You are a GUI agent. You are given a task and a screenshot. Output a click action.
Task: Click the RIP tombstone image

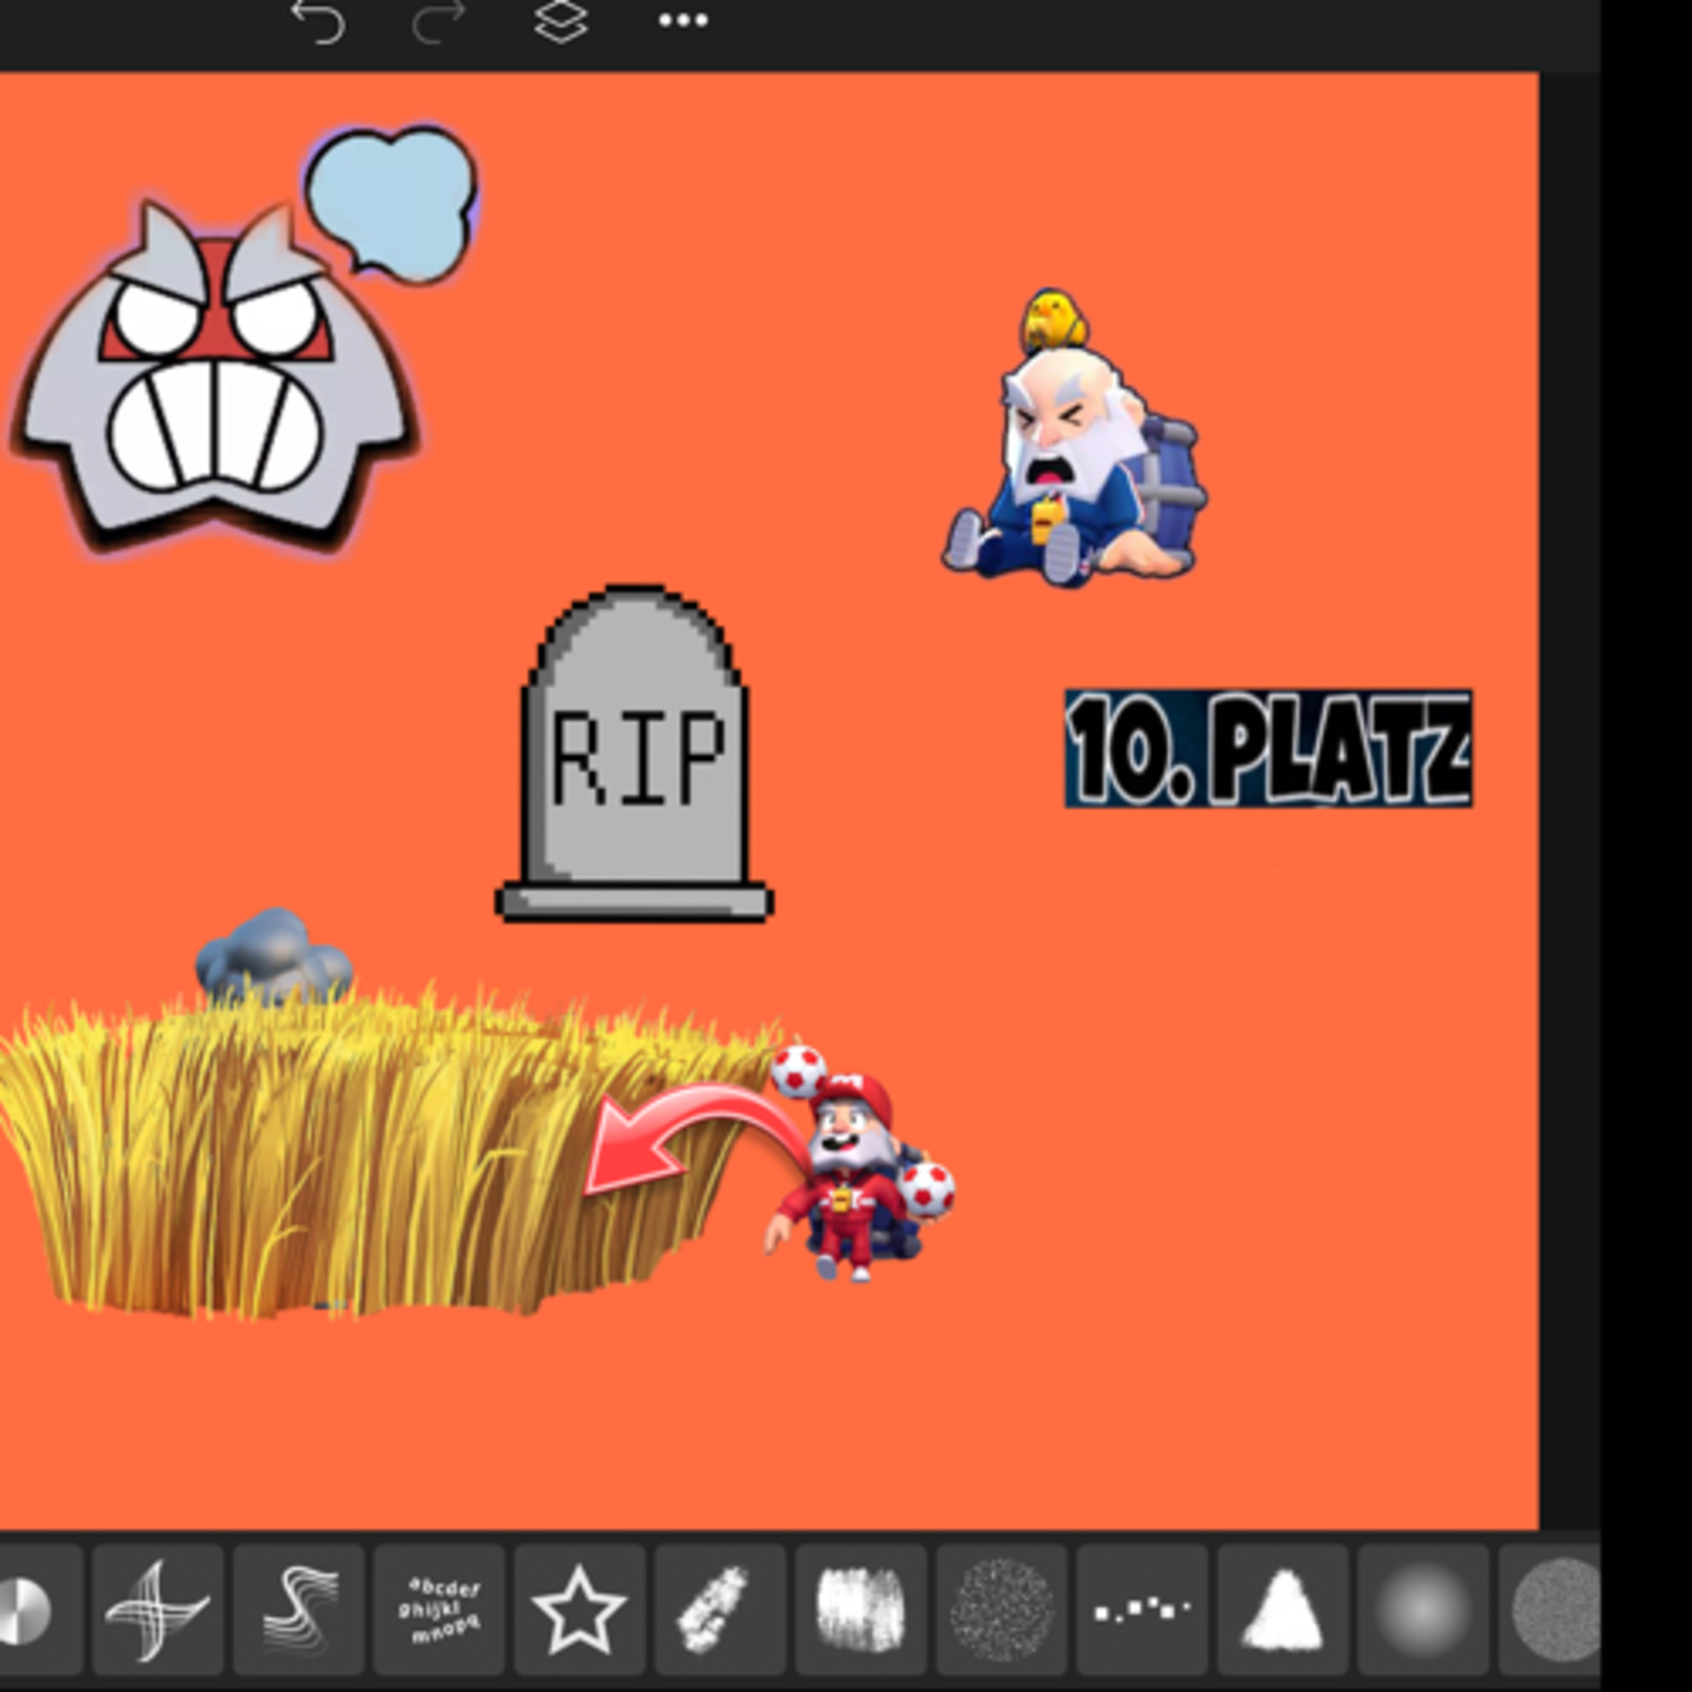coord(634,753)
